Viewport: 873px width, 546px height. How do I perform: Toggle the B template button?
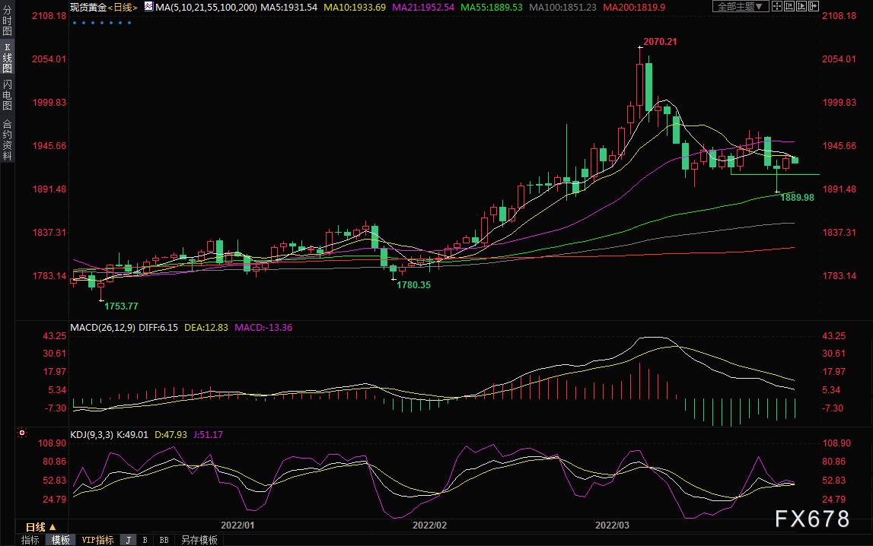click(145, 540)
